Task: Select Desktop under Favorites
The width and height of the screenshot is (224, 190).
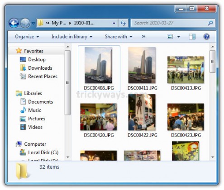Action: click(37, 59)
